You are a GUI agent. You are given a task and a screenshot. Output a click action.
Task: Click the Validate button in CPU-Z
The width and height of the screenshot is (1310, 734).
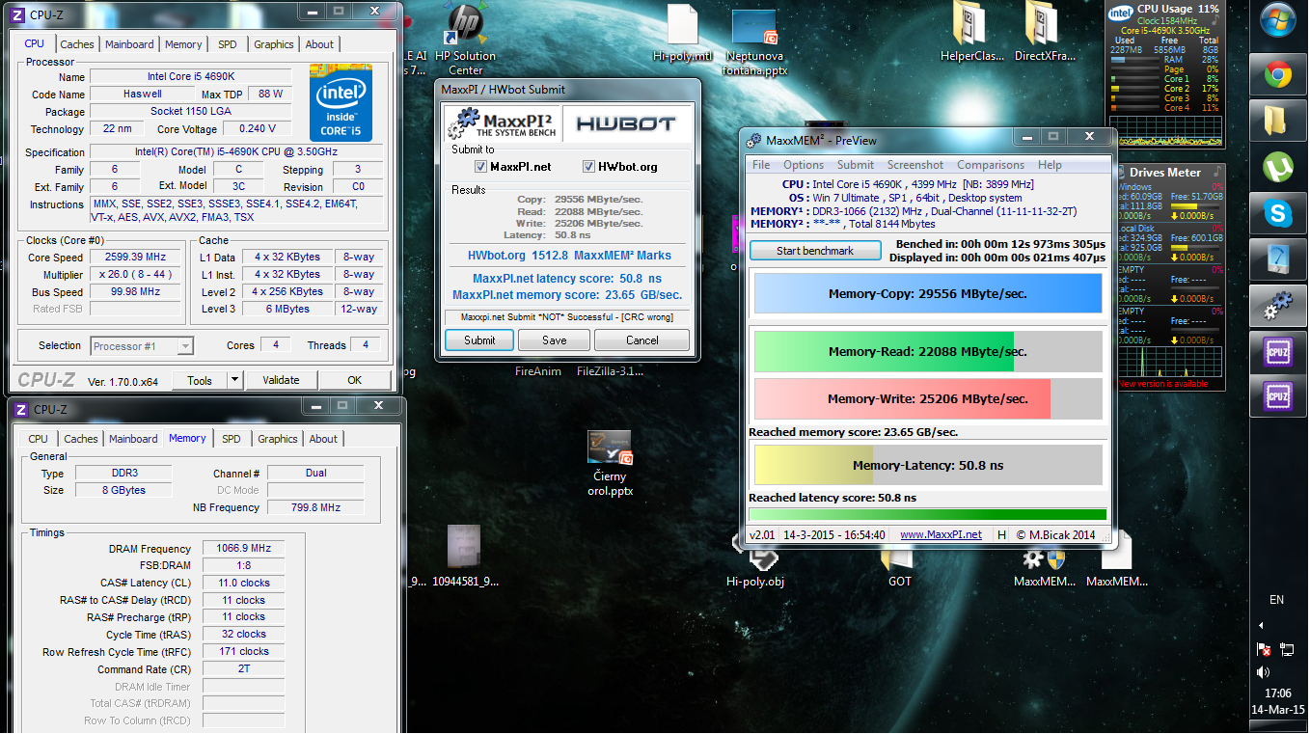[281, 380]
